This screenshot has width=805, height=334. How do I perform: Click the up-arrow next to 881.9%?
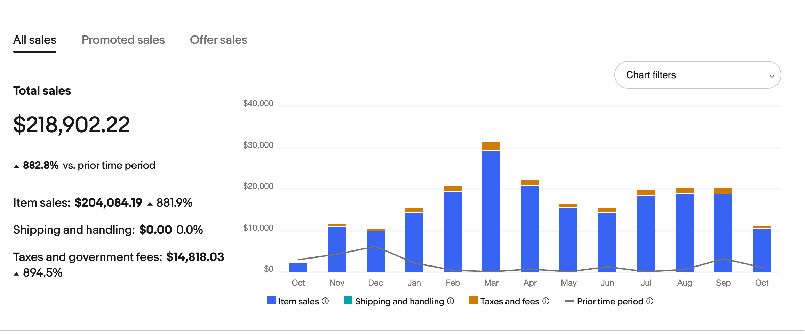pyautogui.click(x=150, y=203)
